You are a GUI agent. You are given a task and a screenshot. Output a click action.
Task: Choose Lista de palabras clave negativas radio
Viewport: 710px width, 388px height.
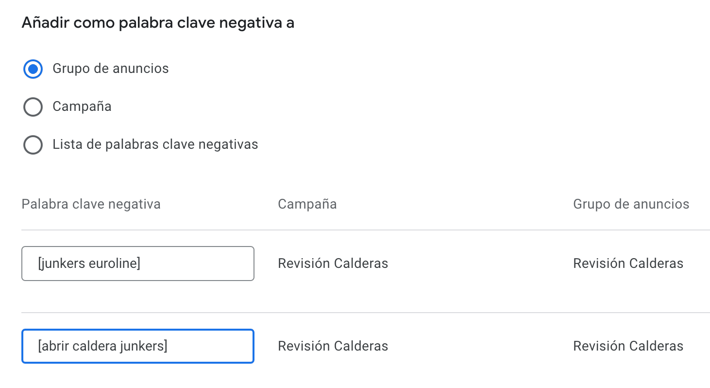(x=33, y=145)
